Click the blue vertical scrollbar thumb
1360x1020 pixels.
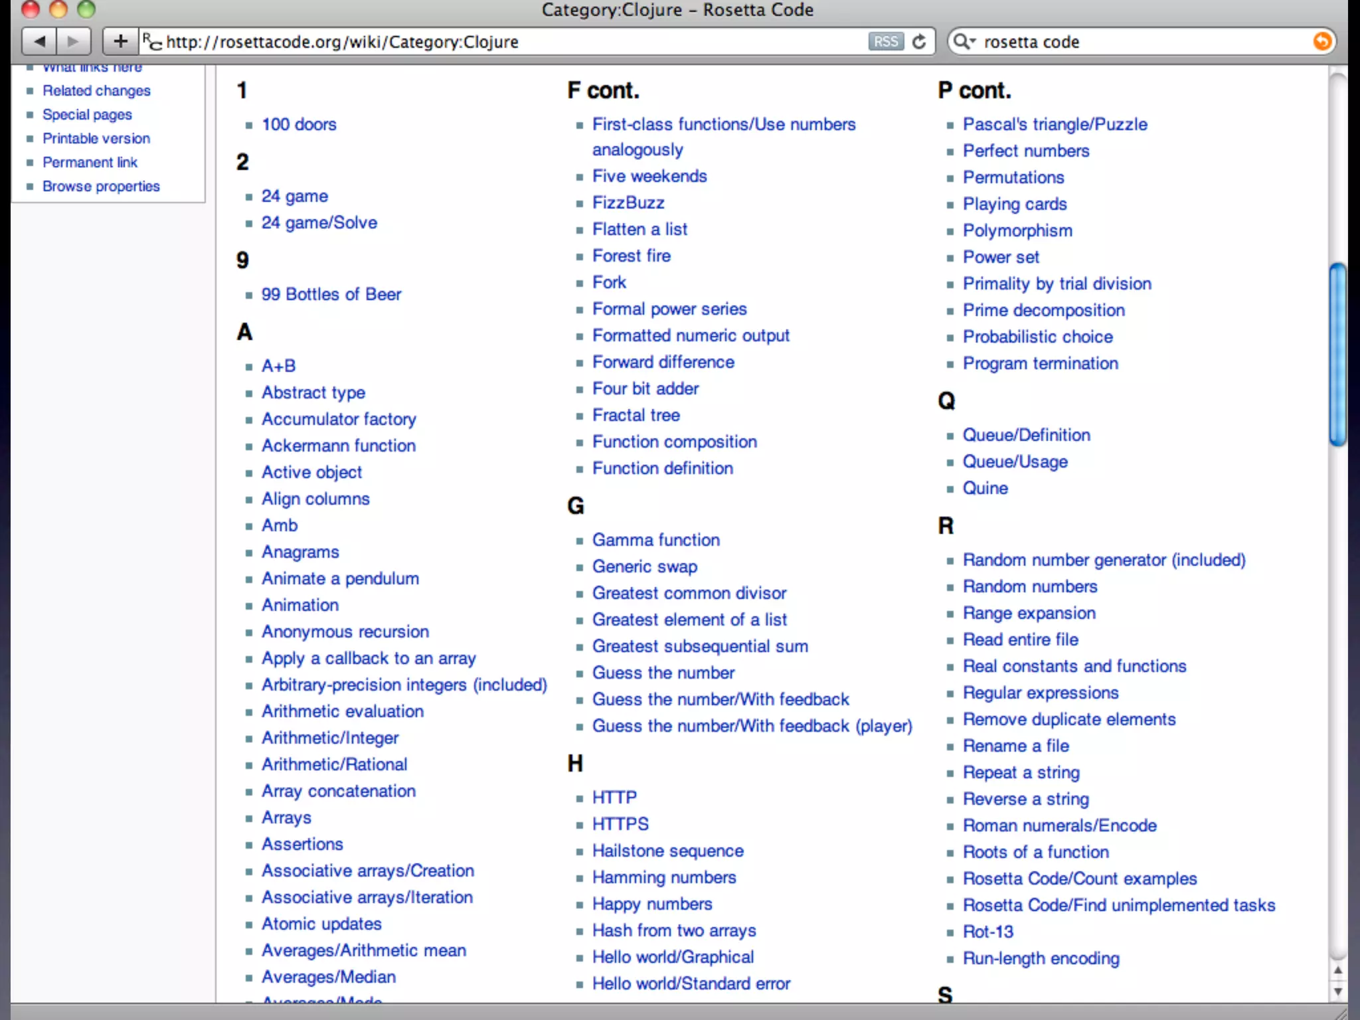pos(1337,355)
